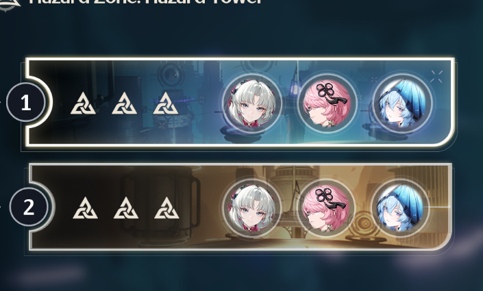The image size is (483, 291).
Task: Open pink-haired character portrait in floor 2
Action: point(326,207)
